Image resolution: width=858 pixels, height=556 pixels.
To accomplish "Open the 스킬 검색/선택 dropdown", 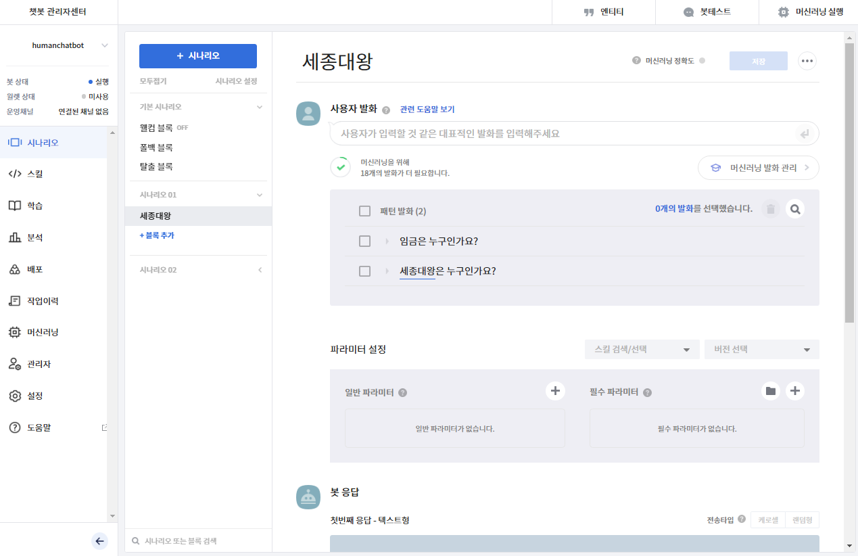I will (x=642, y=350).
